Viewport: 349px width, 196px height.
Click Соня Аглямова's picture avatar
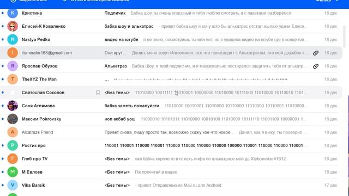(x=13, y=106)
